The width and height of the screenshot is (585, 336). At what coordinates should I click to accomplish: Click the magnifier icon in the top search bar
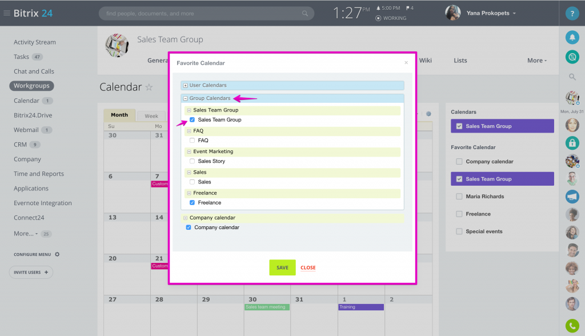point(305,14)
